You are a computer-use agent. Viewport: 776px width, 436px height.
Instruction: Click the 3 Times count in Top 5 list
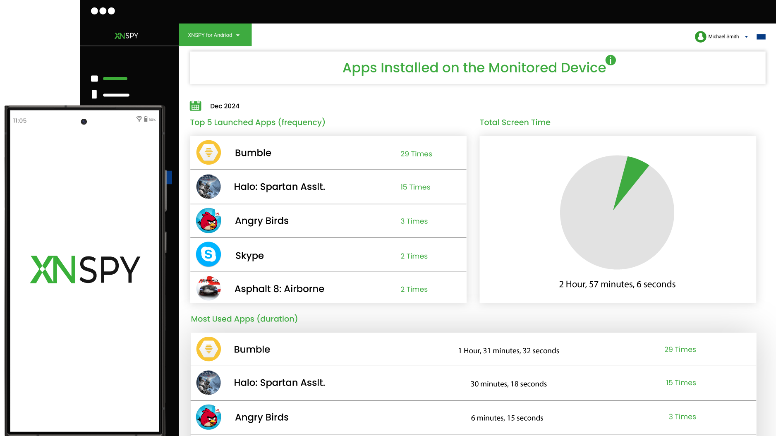[414, 221]
